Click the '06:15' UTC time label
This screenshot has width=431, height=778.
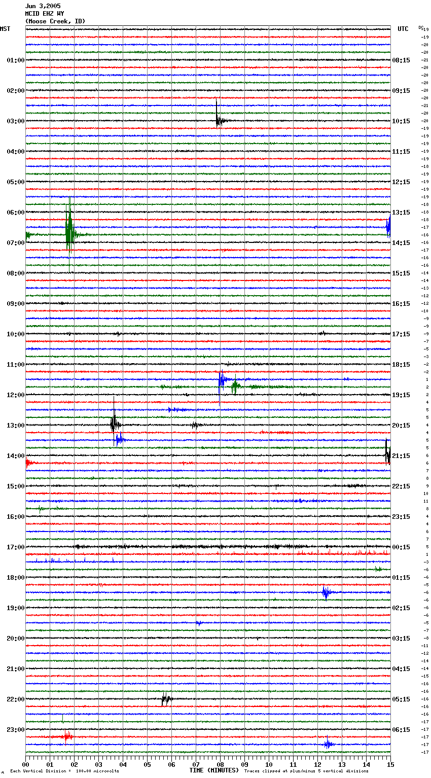[x=401, y=730]
